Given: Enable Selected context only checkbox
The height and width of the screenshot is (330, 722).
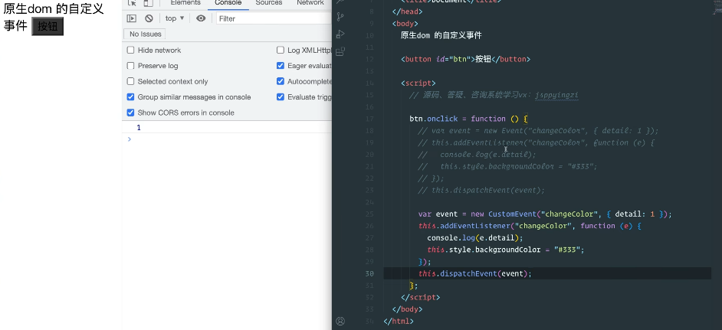Looking at the screenshot, I should (x=130, y=81).
